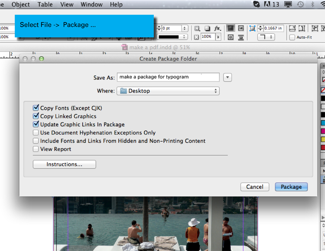
Task: Open the corner shape dropdown
Action: 266,37
